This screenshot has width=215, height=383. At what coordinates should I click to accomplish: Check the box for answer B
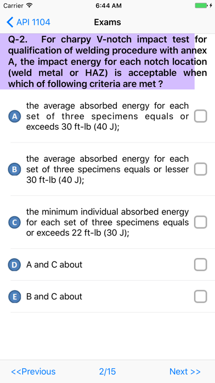pos(200,169)
